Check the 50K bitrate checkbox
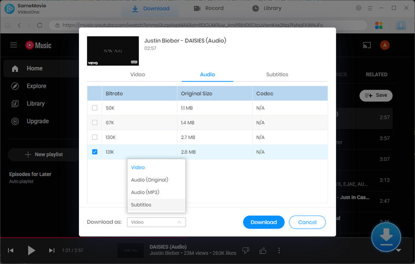The height and width of the screenshot is (264, 415). click(x=95, y=108)
